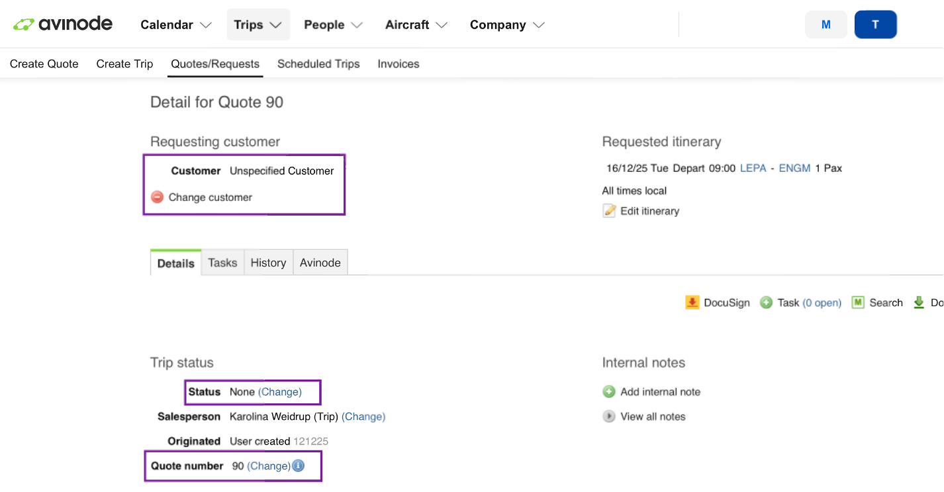Expand the Aircraft dropdown menu
This screenshot has width=944, height=492.
coord(416,24)
